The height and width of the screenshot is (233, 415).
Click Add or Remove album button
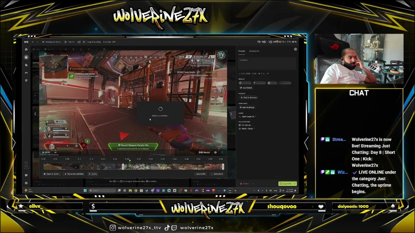pos(249,97)
